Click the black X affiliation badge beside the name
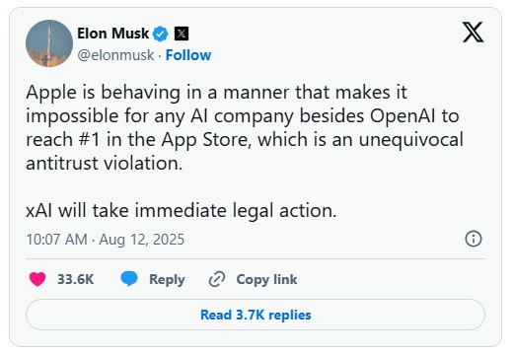This screenshot has width=513, height=355. (182, 34)
